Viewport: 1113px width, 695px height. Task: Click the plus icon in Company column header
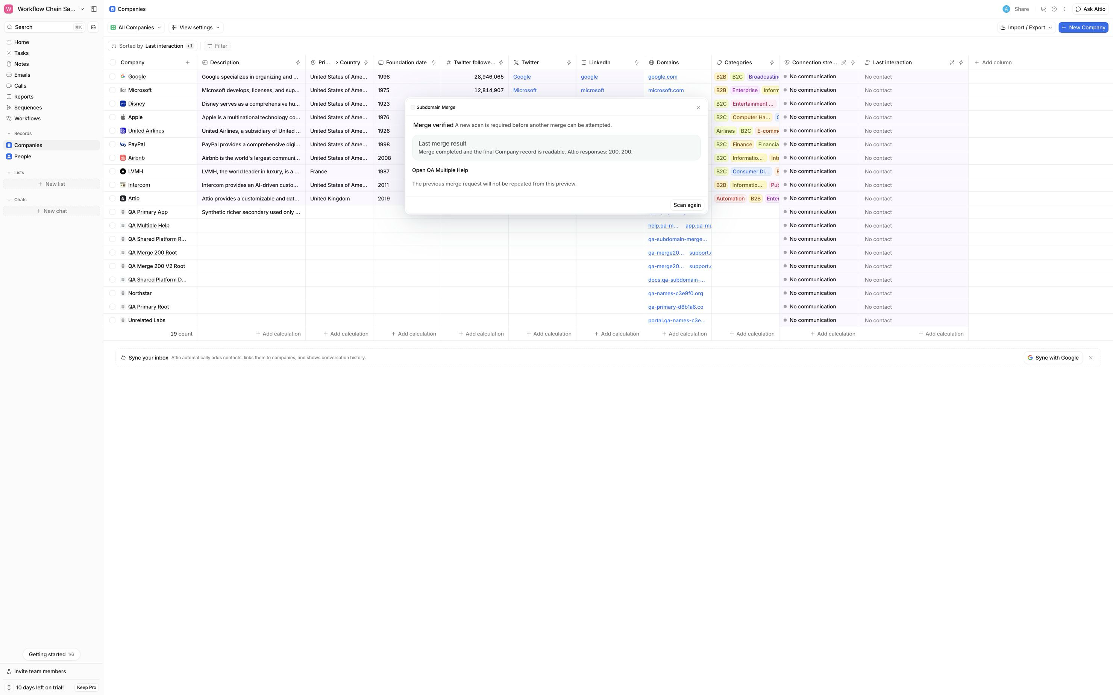pos(188,62)
